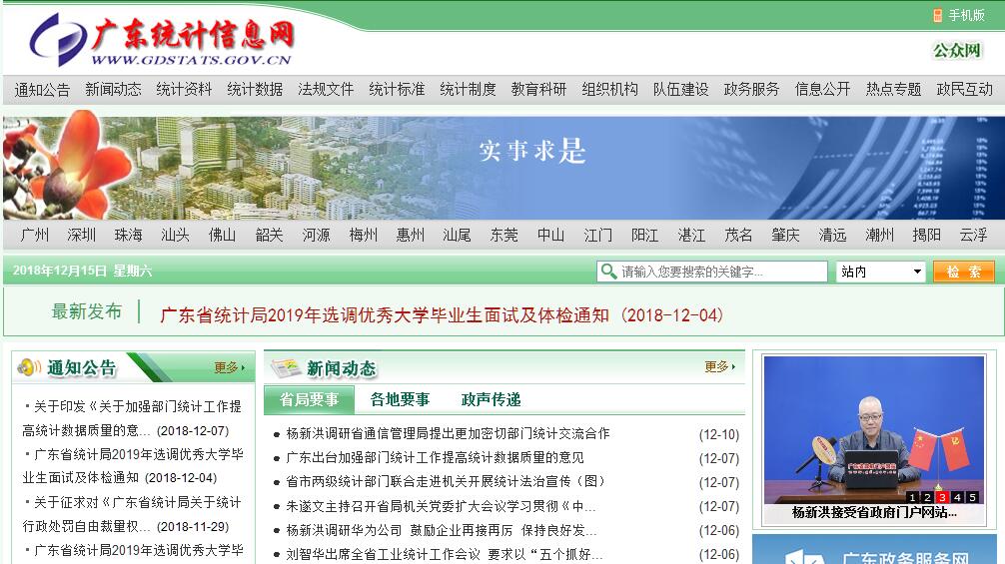Open the 政民互动 navigation menu
Screen dimensions: 1005x564
(x=965, y=89)
